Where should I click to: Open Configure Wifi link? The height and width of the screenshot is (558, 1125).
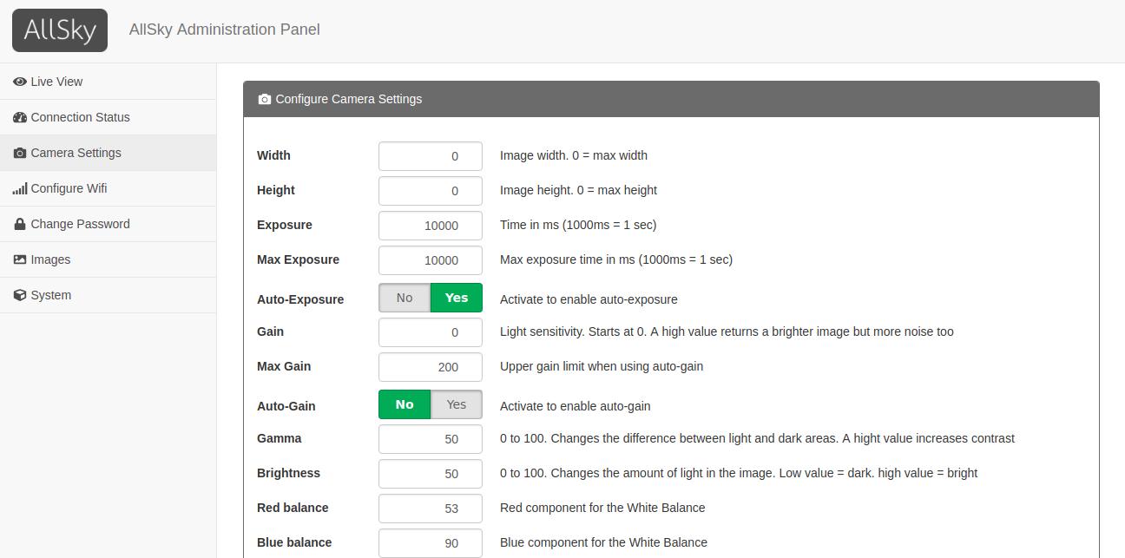point(69,188)
